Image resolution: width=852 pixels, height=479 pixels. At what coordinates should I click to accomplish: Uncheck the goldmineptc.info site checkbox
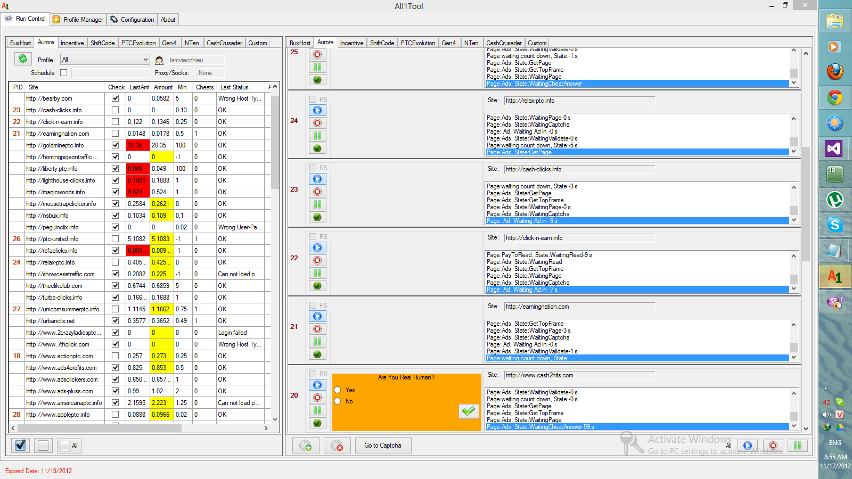point(115,145)
